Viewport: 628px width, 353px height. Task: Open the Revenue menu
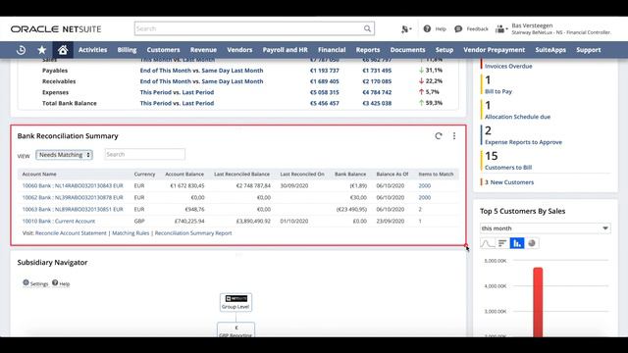point(203,50)
